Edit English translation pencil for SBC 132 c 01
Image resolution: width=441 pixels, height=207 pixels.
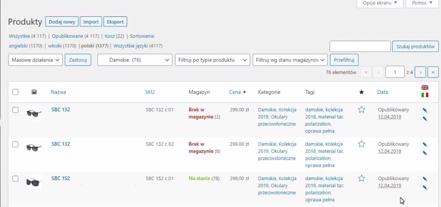click(425, 111)
